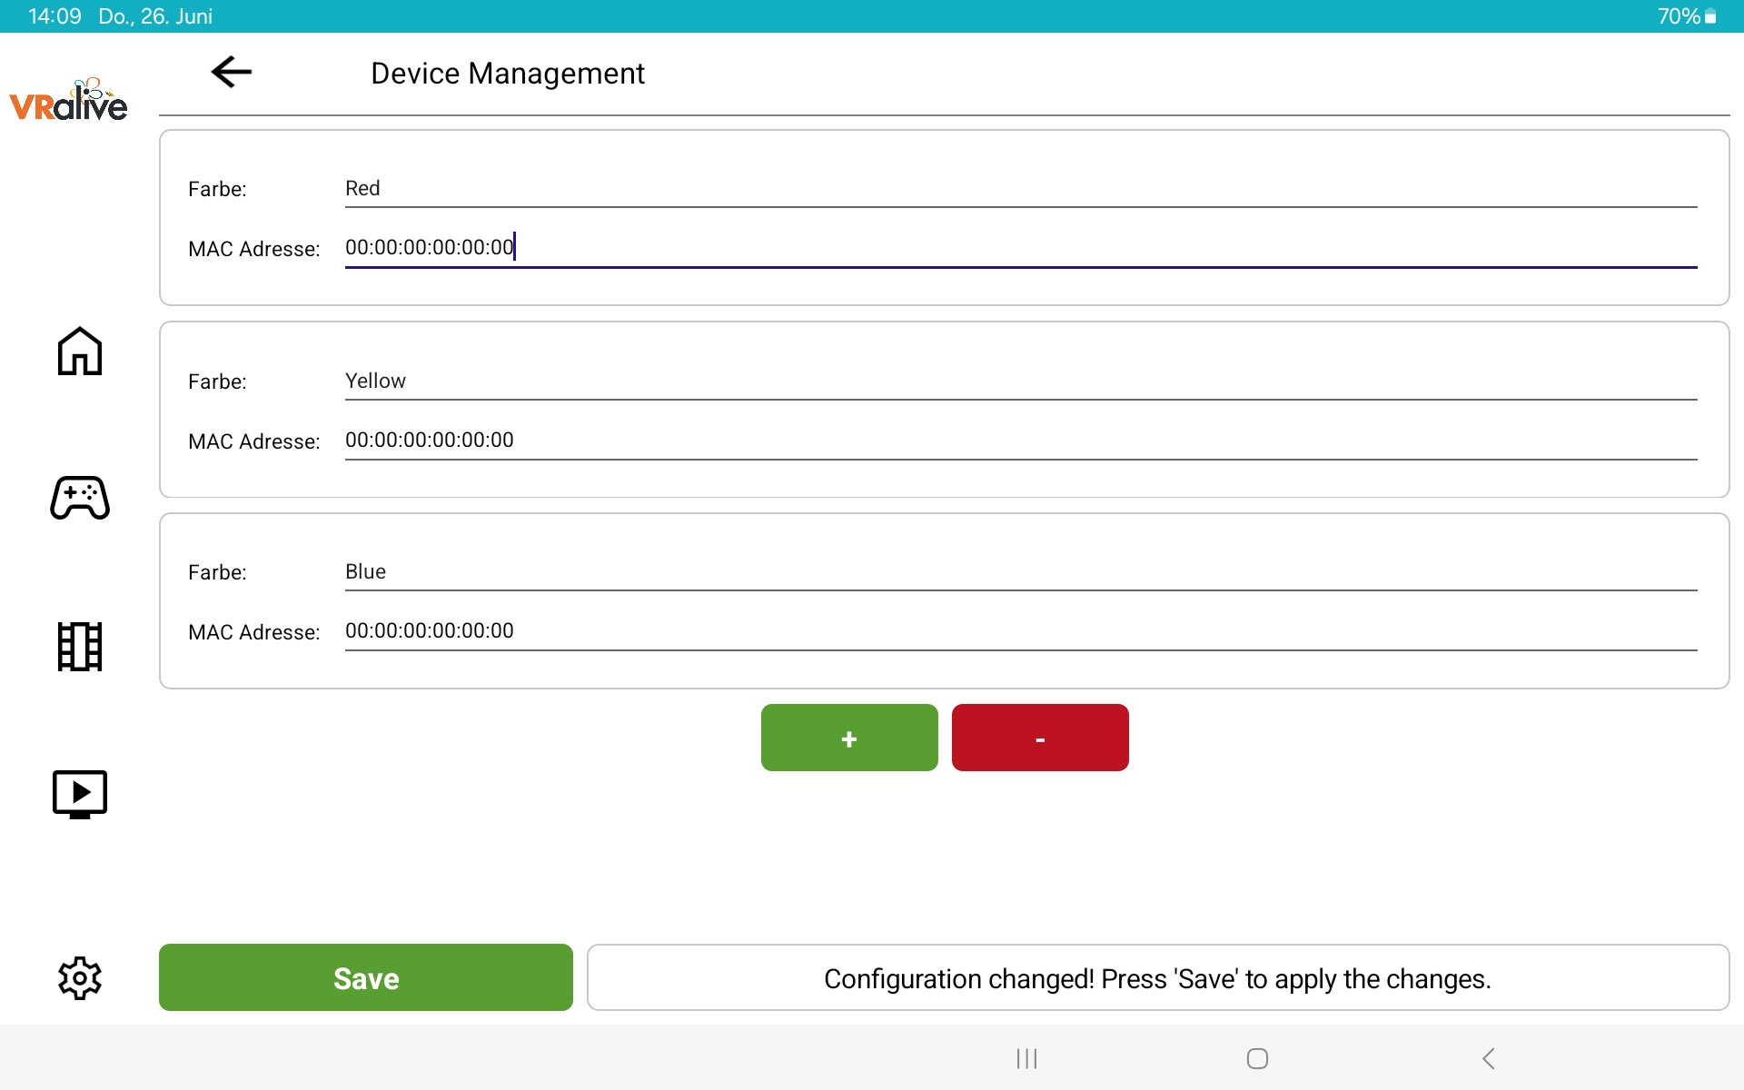Focus the Red device MAC address field
The image size is (1744, 1090).
pos(1020,248)
